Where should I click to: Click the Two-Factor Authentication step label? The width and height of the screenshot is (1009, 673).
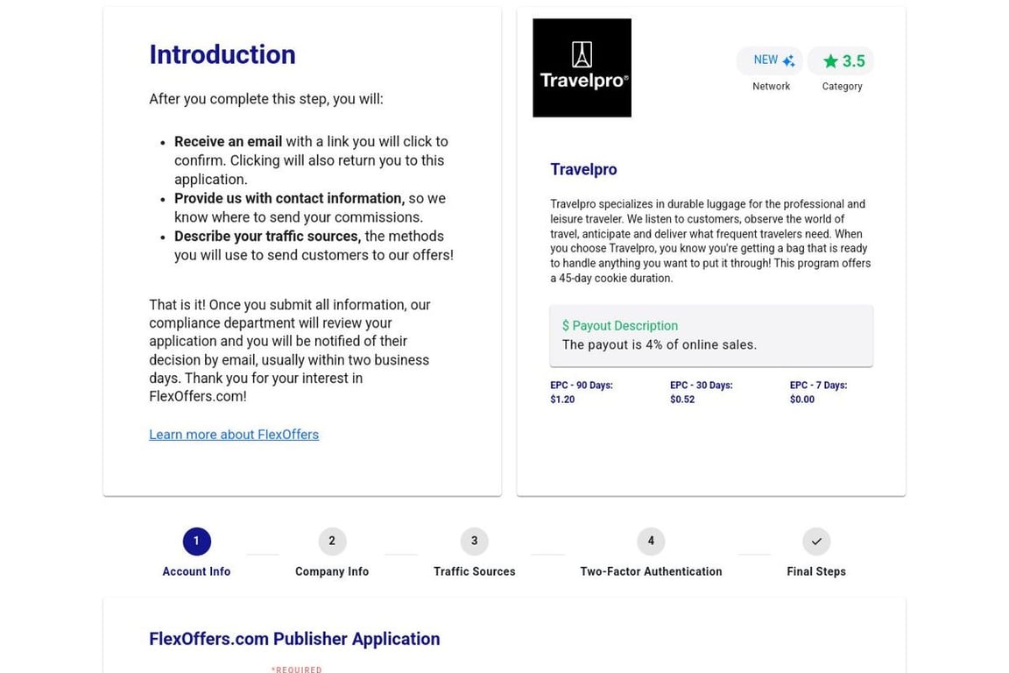651,571
